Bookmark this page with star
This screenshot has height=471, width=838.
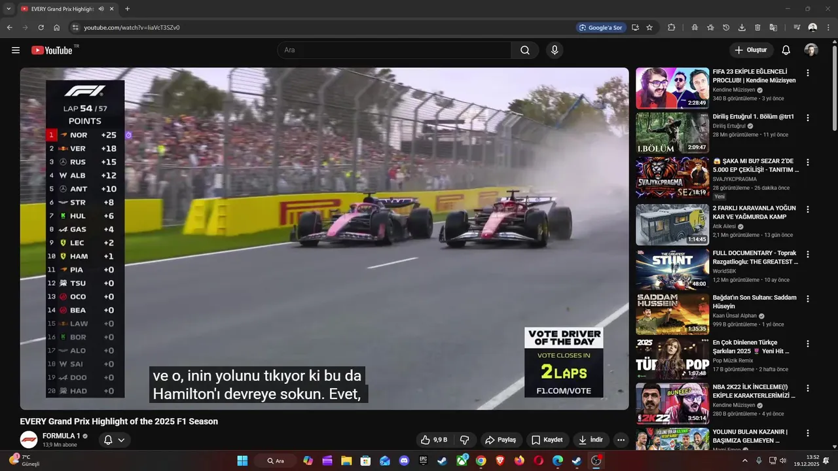coord(649,27)
